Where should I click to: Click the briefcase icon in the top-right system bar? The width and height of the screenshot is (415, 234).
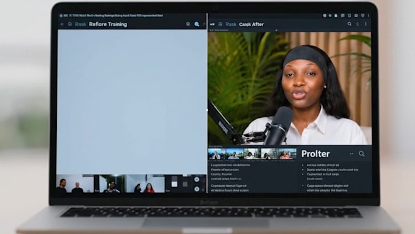(x=356, y=16)
